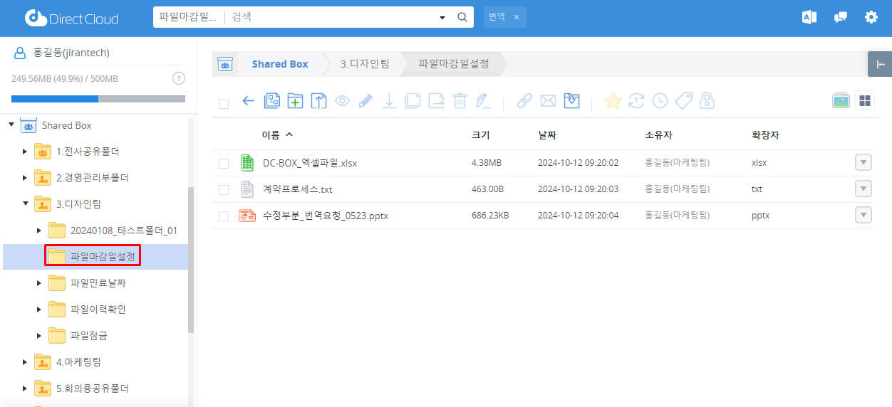Open settings gear in top header
Screen dimensions: 892x407
(871, 18)
